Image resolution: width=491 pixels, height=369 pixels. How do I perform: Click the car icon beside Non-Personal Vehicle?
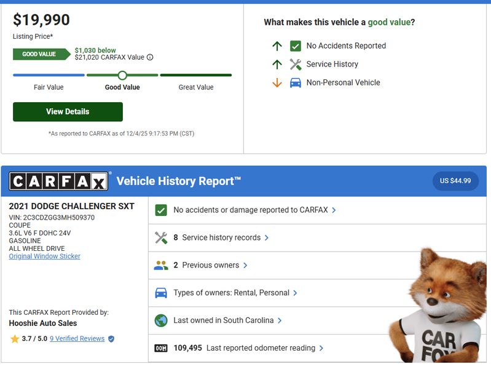click(296, 82)
